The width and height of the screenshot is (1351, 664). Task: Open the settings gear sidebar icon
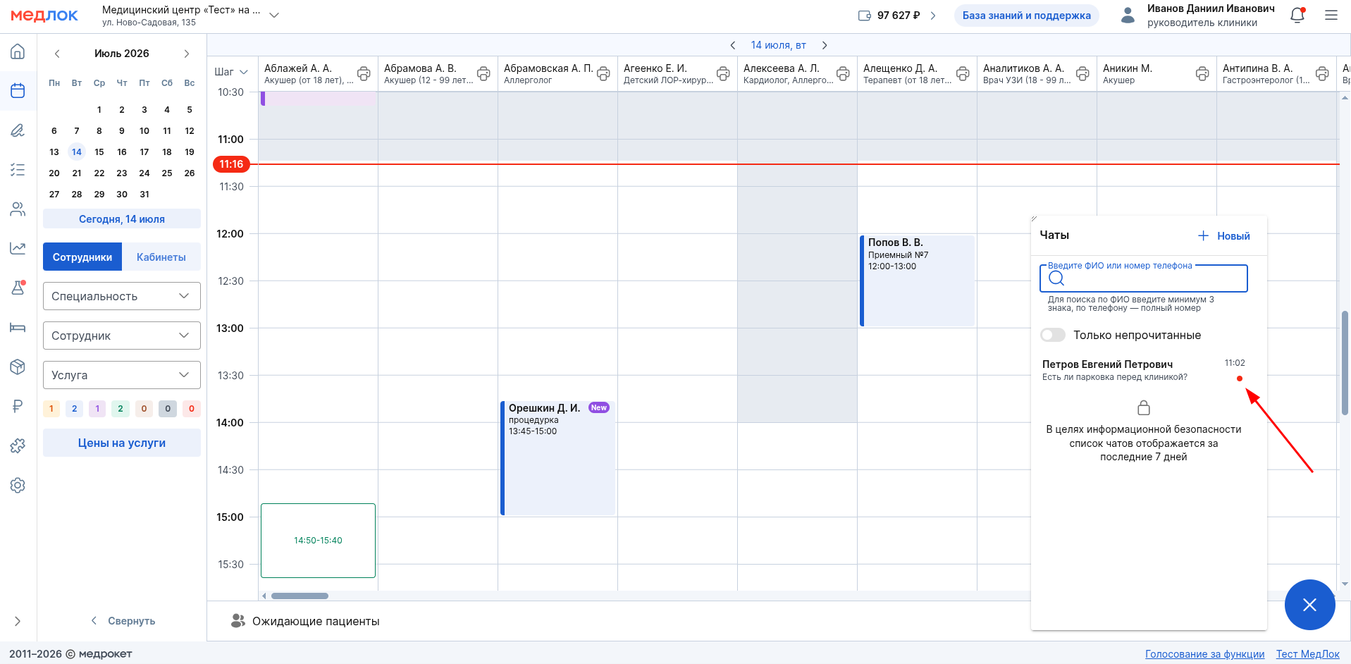tap(18, 485)
